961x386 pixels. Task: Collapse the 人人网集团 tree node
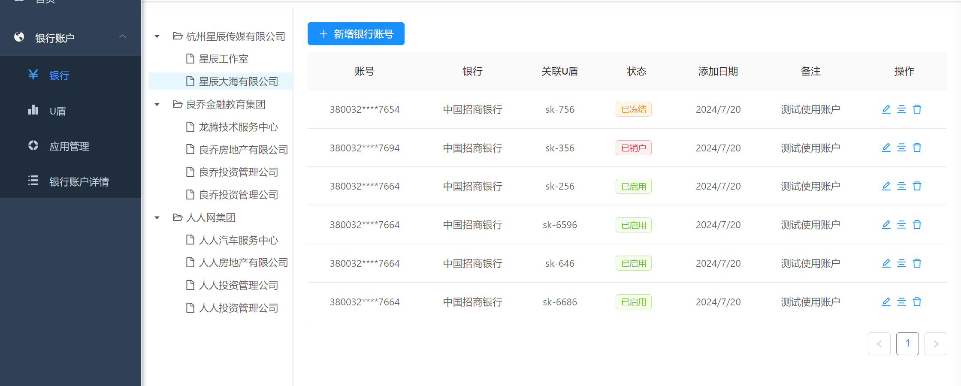157,218
